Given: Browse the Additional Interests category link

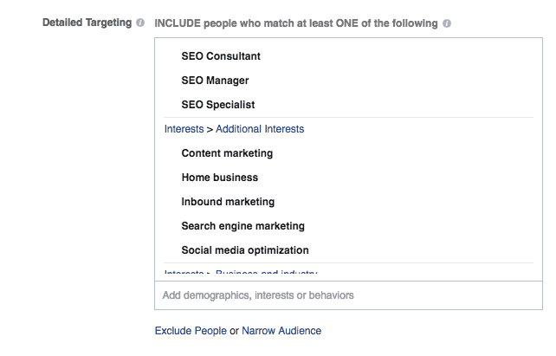Looking at the screenshot, I should 260,129.
